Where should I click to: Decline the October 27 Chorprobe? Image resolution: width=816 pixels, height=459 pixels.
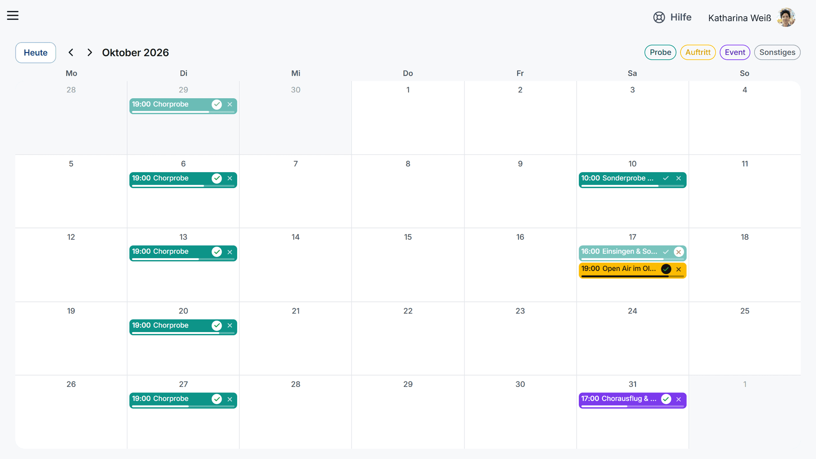(230, 399)
